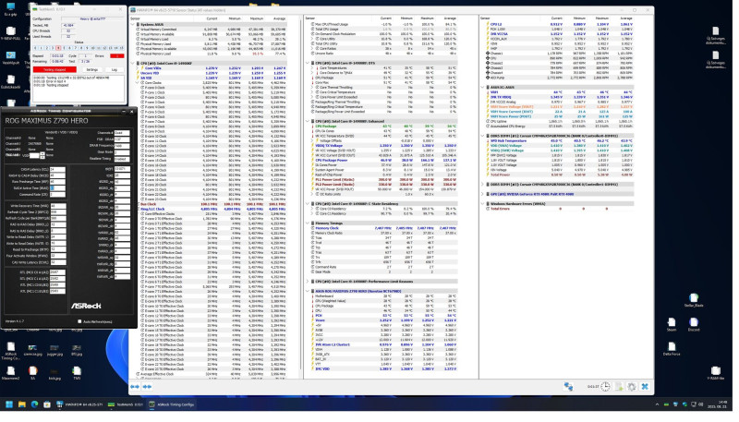This screenshot has width=739, height=422.
Task: Open HWiNFO sensor settings gear icon
Action: (x=632, y=387)
